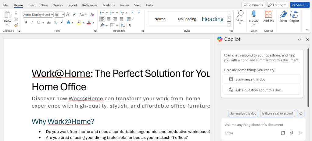Collapse the ribbon with chevron
The image size is (312, 141).
tap(307, 30)
